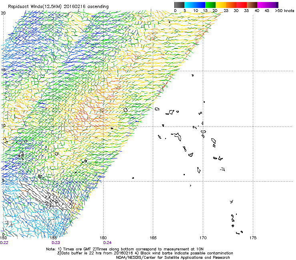Click the orange 25-30 knots legend swatch
The image size is (296, 260).
pos(231,5)
